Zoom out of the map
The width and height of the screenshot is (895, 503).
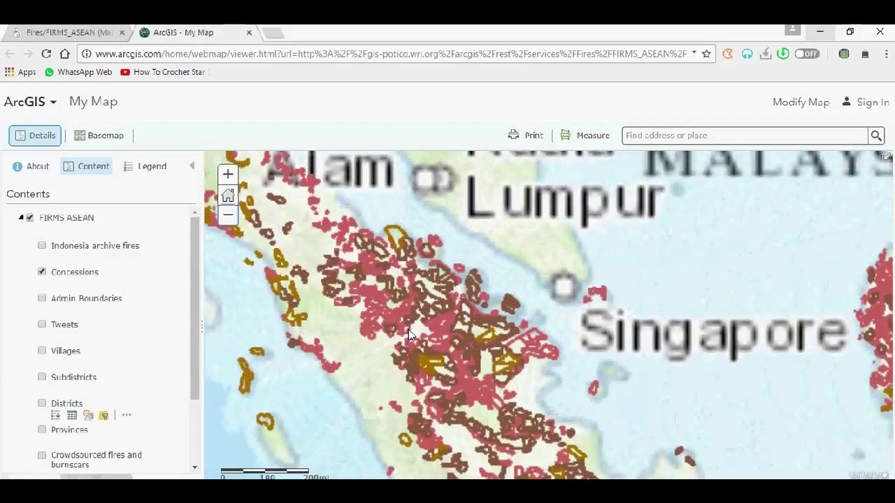227,215
